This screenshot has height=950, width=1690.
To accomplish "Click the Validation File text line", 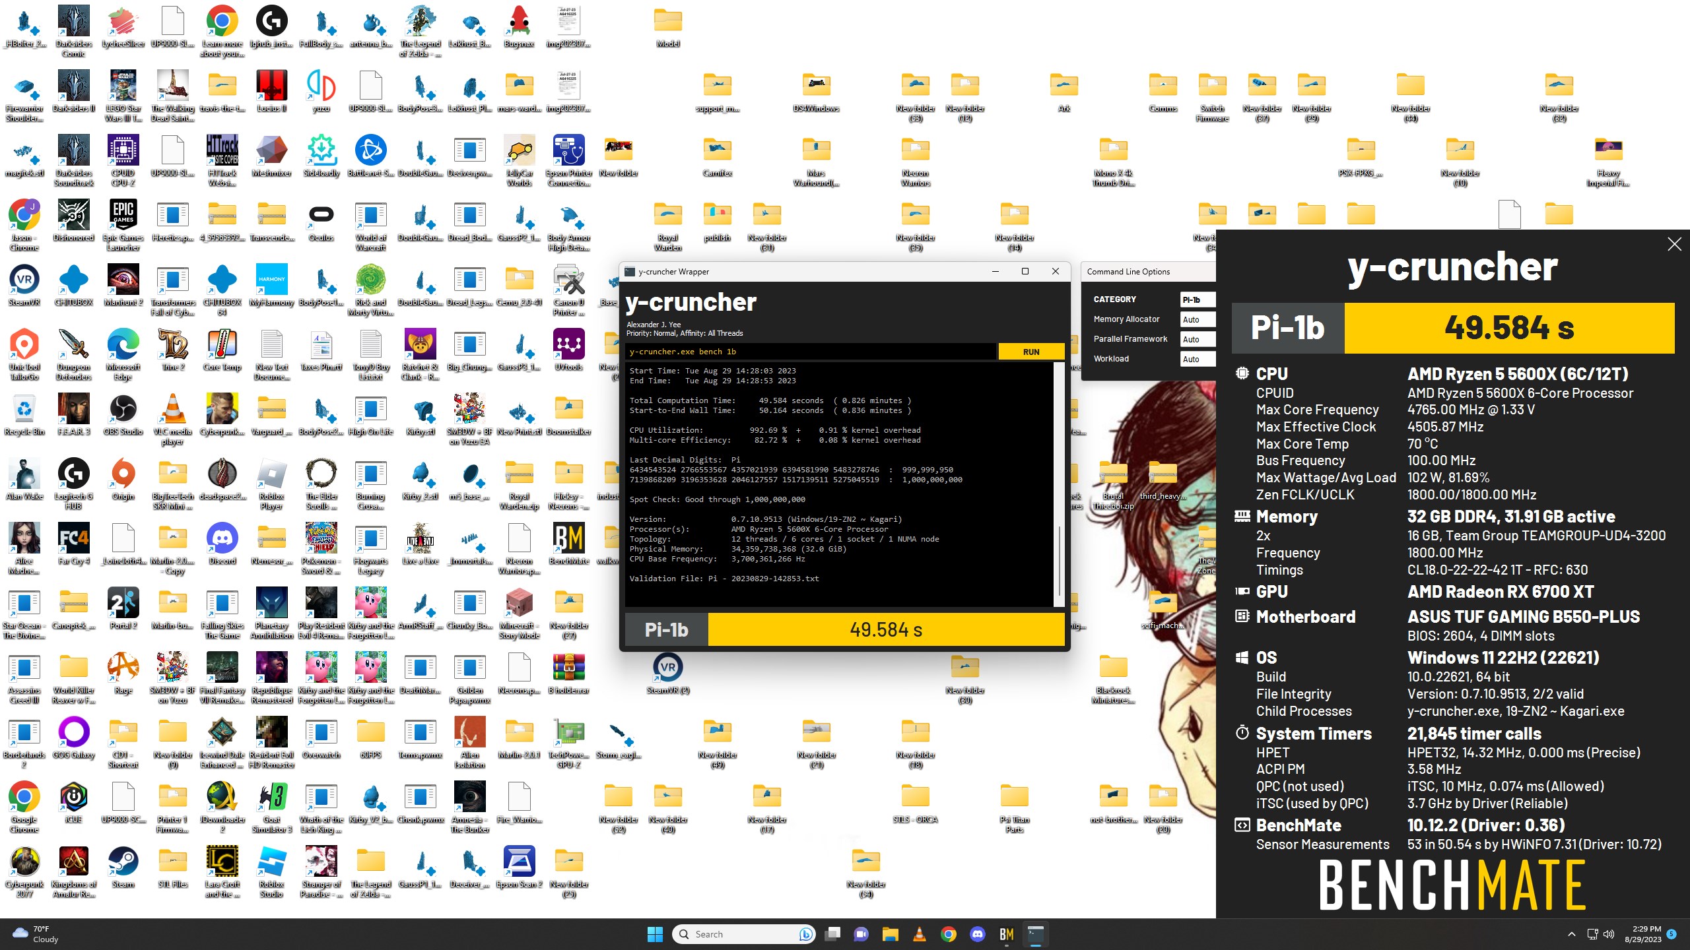I will tap(724, 579).
